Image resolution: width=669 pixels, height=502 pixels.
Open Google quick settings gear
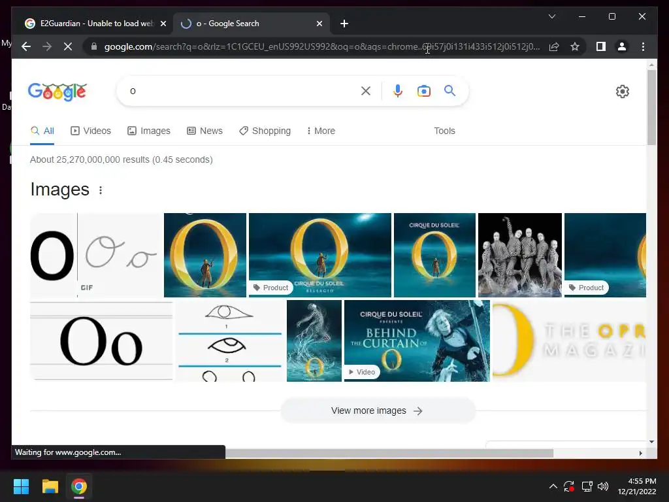(622, 92)
